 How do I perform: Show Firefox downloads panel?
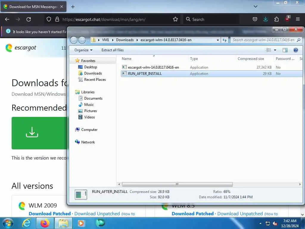point(265,19)
